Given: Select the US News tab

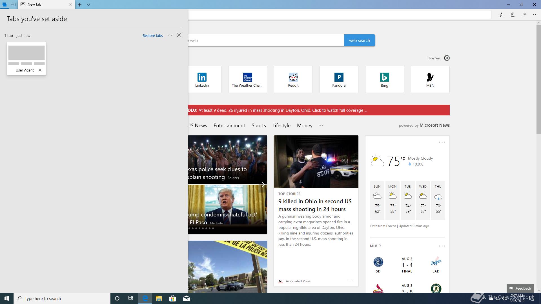Looking at the screenshot, I should [198, 126].
